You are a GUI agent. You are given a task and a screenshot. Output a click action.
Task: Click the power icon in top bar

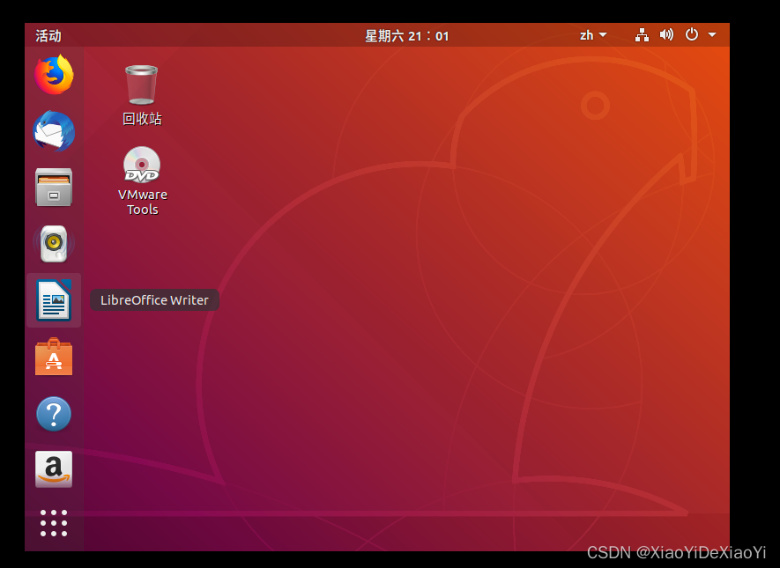(692, 34)
